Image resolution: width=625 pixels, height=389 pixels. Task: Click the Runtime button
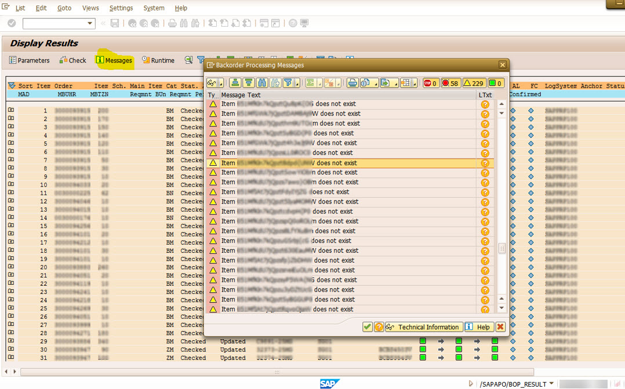[158, 60]
